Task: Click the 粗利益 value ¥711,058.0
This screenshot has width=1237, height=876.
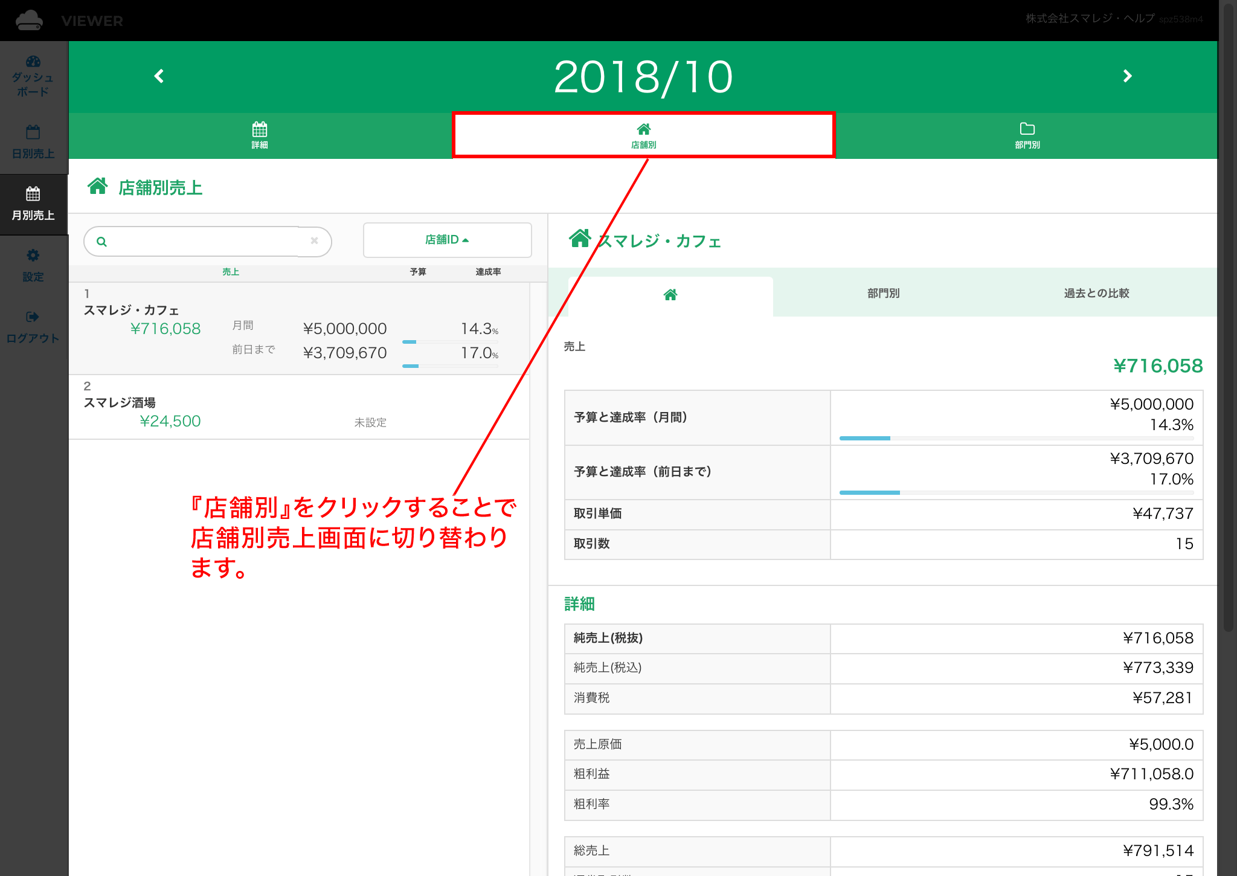Action: [1151, 774]
